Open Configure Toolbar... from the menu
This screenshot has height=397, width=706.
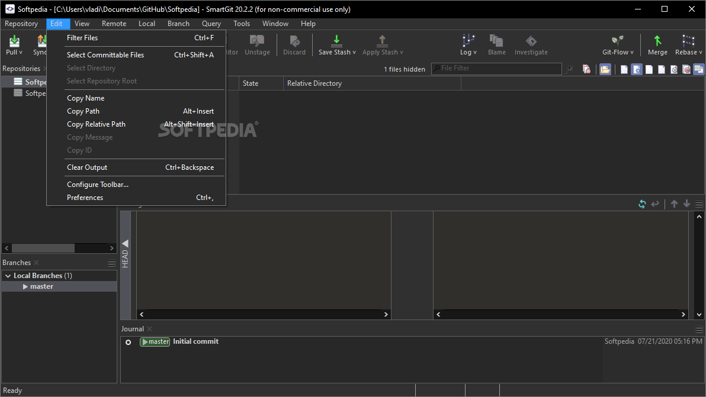(x=136, y=185)
